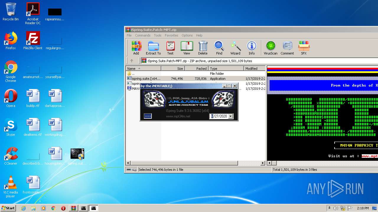
Task: Open Skype desktop icon
Action: click(x=11, y=127)
